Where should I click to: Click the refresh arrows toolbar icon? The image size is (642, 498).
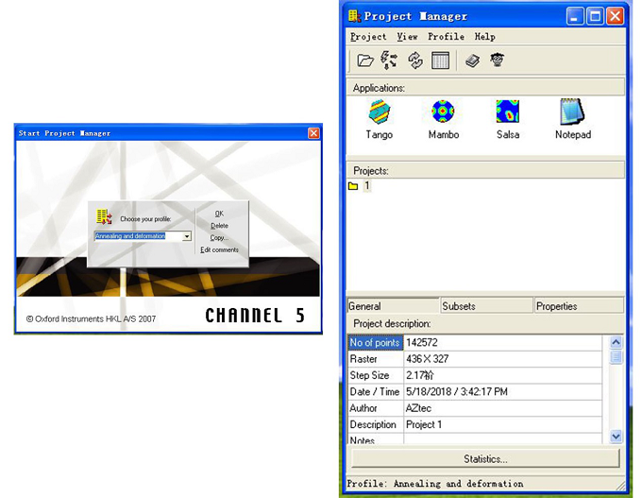click(x=415, y=60)
